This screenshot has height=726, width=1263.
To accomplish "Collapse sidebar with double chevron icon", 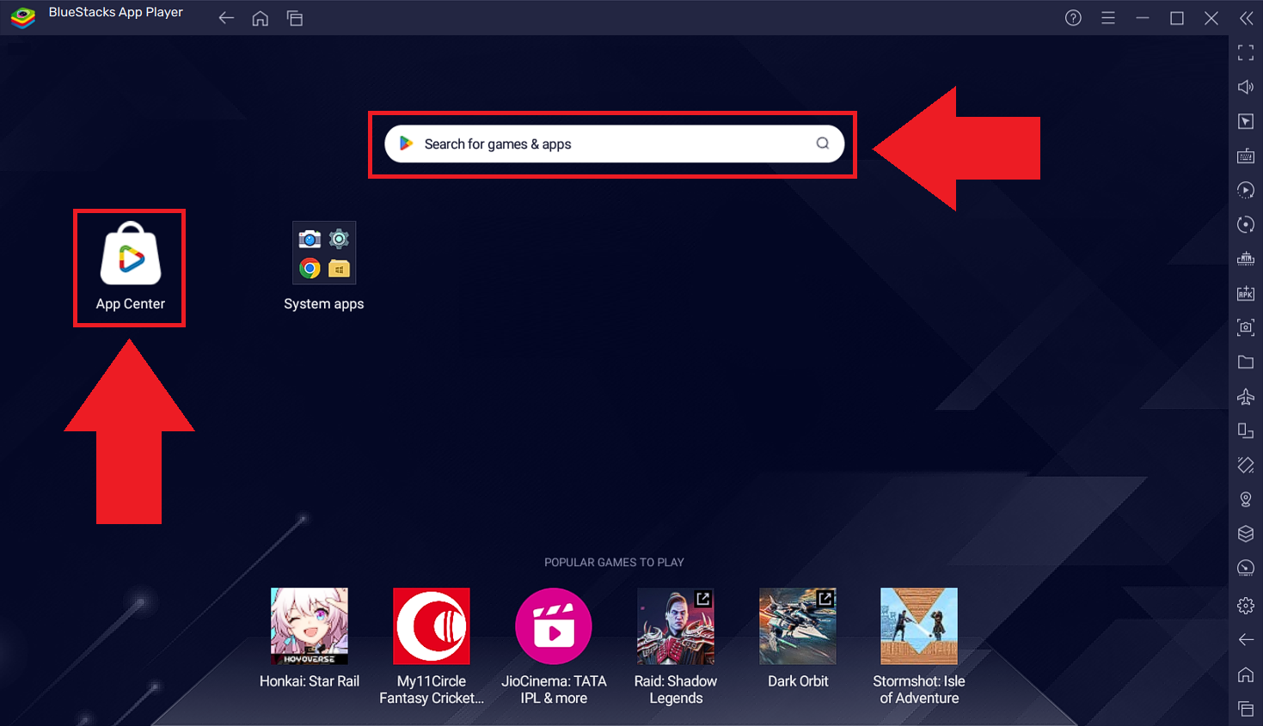I will 1246,18.
